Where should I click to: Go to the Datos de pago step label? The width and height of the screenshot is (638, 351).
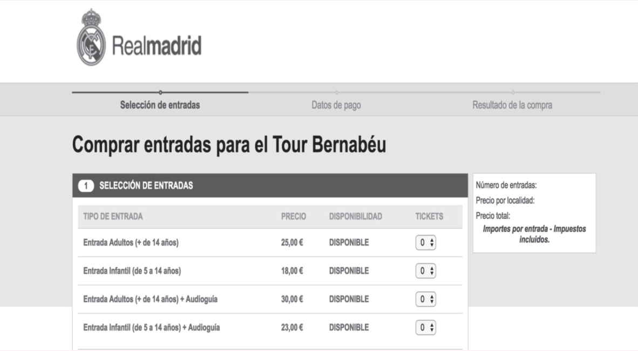point(336,105)
